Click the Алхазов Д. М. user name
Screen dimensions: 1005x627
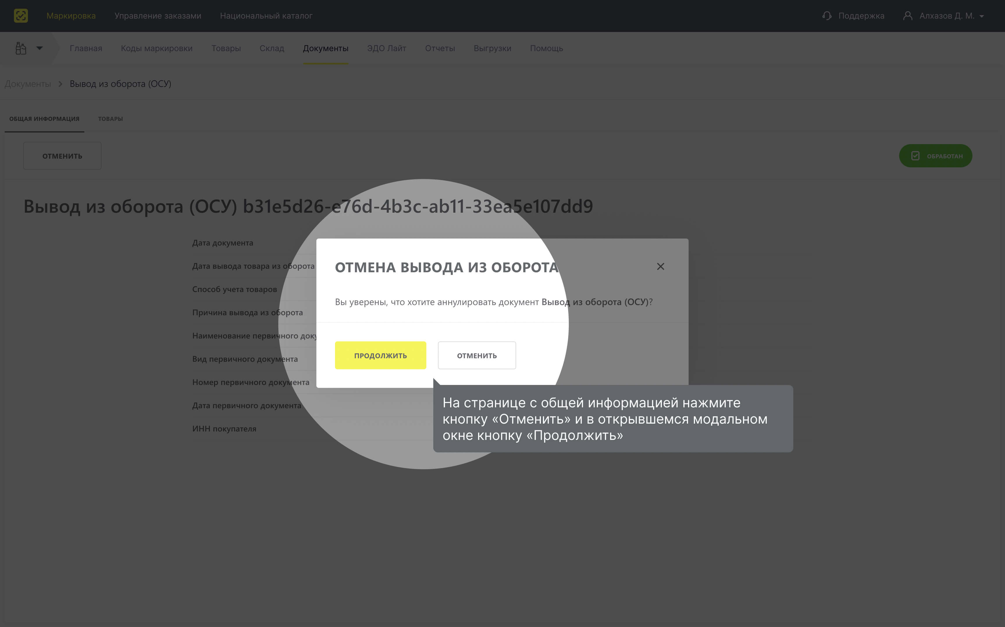[x=947, y=16]
